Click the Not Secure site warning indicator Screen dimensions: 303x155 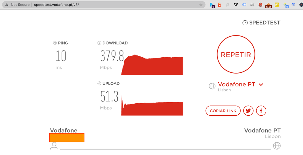coord(17,5)
